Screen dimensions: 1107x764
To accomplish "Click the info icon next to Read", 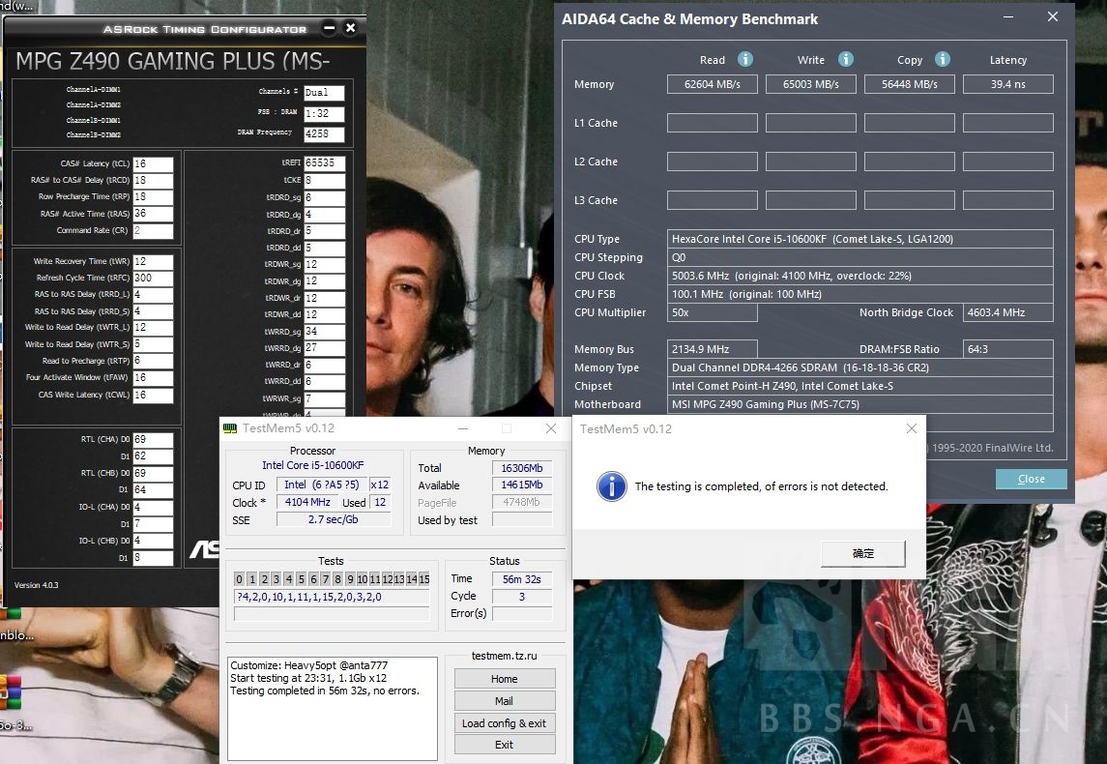I will coord(745,60).
